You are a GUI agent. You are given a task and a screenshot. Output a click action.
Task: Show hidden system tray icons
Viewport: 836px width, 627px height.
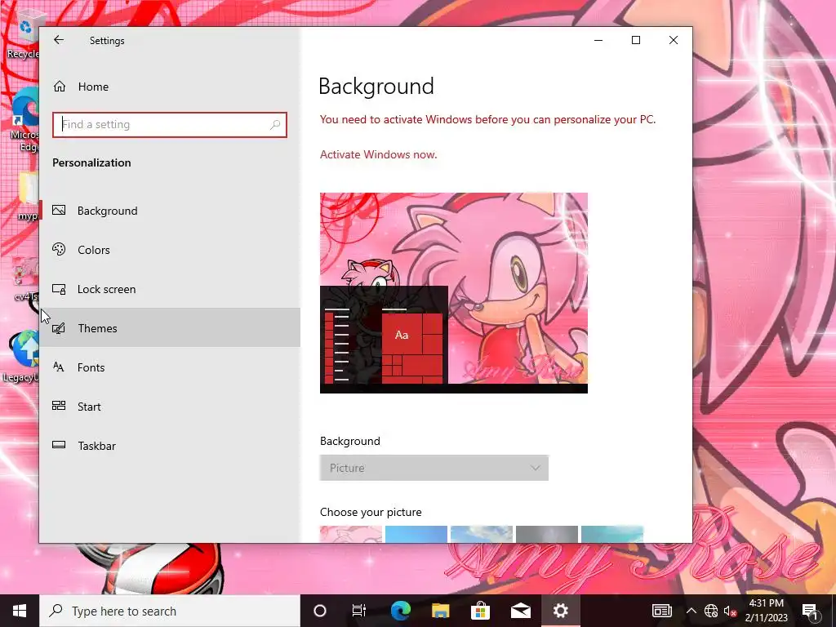691,611
